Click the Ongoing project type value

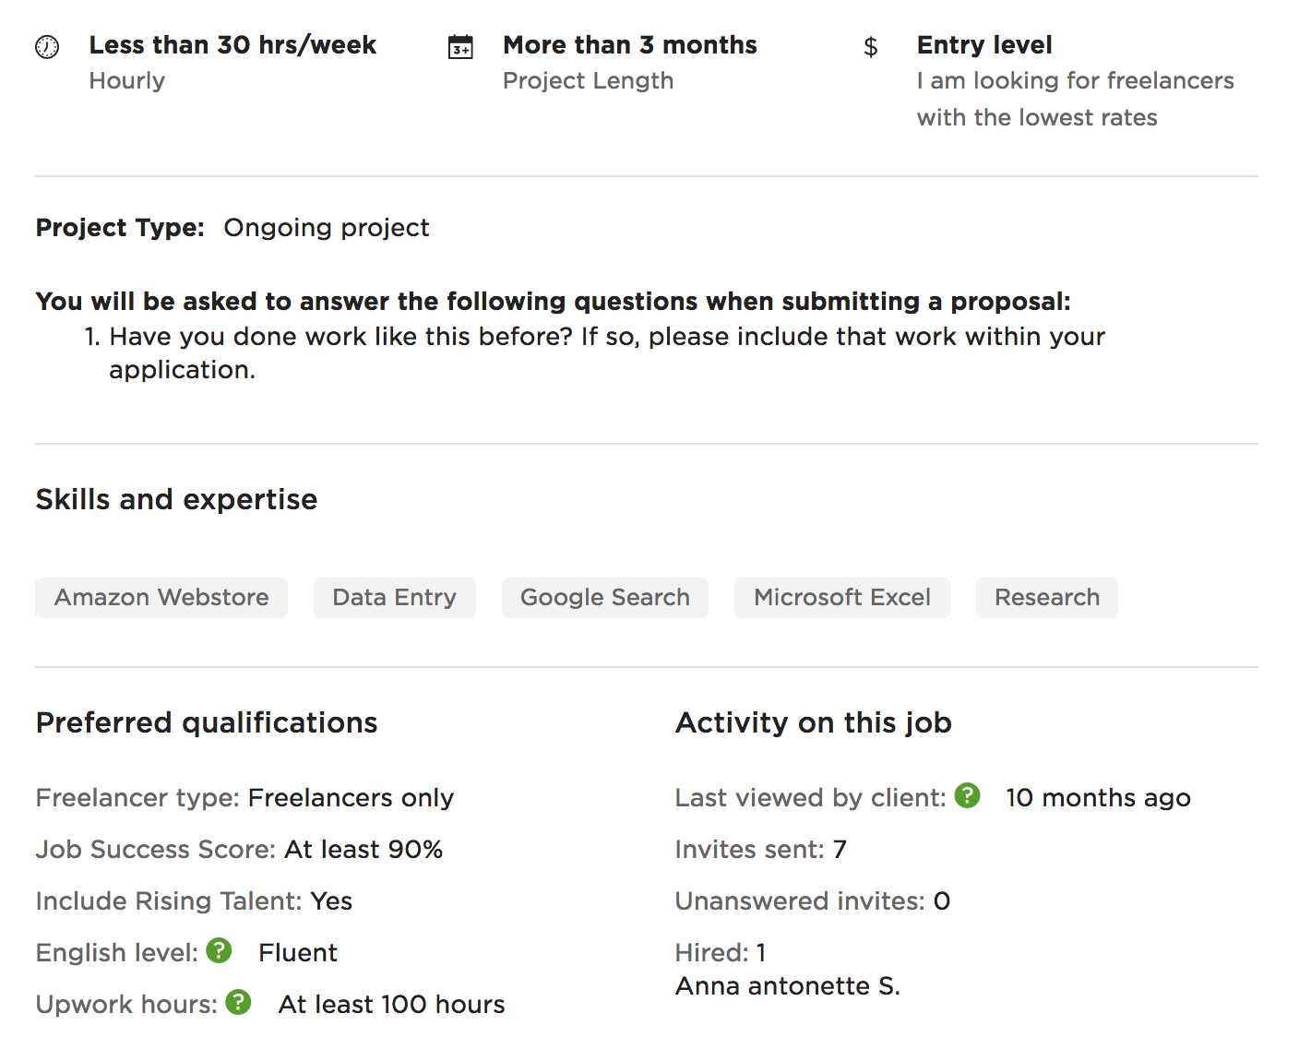coord(327,228)
